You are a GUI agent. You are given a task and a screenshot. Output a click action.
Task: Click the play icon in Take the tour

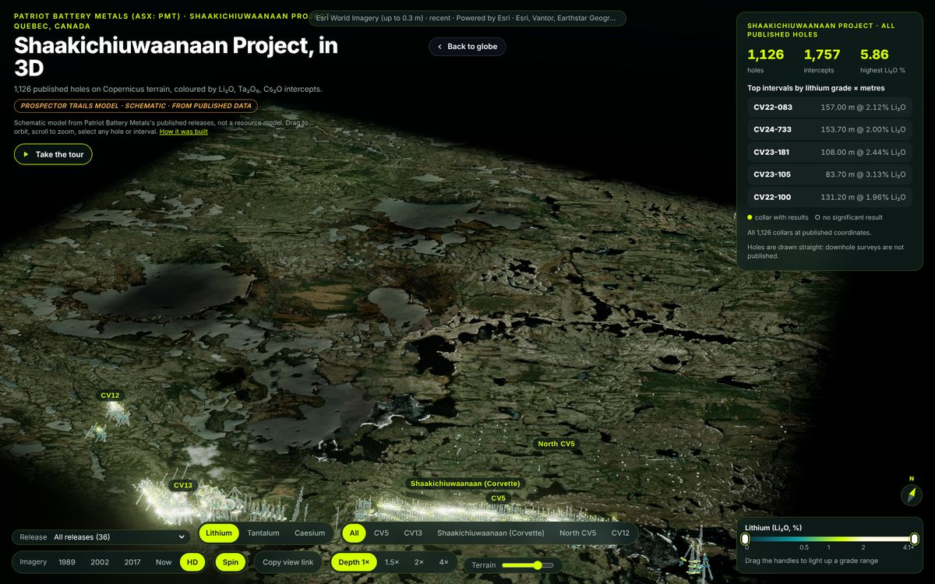tap(26, 154)
